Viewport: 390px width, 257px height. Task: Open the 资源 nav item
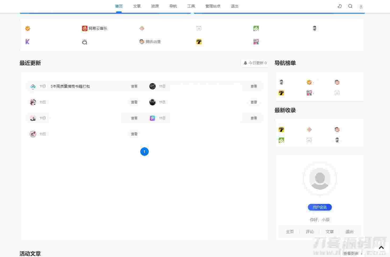155,6
